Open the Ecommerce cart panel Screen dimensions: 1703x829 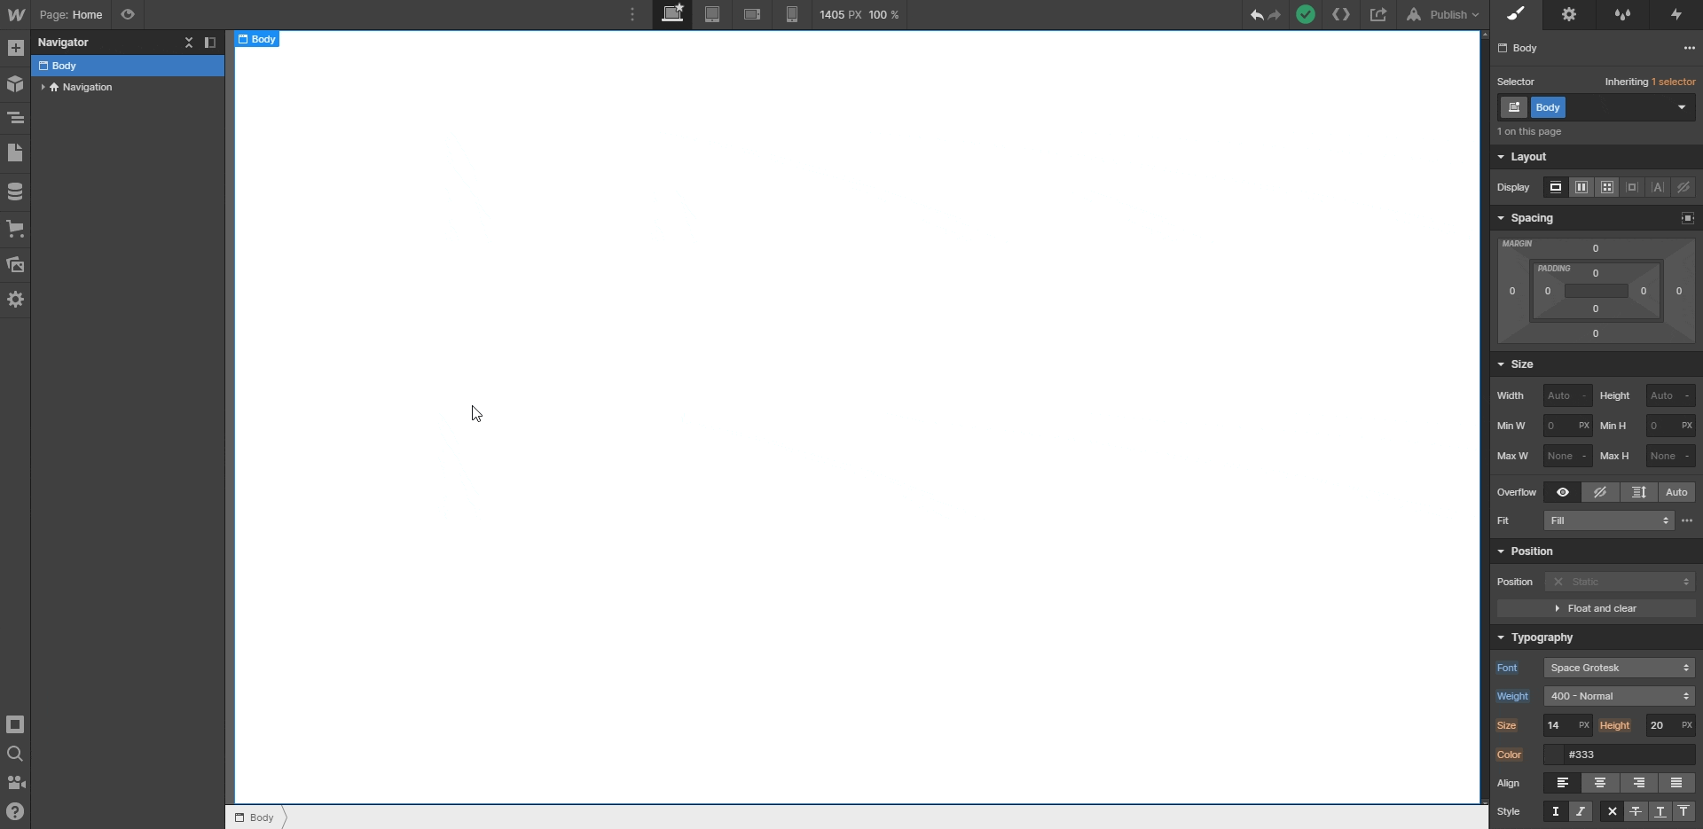15,229
